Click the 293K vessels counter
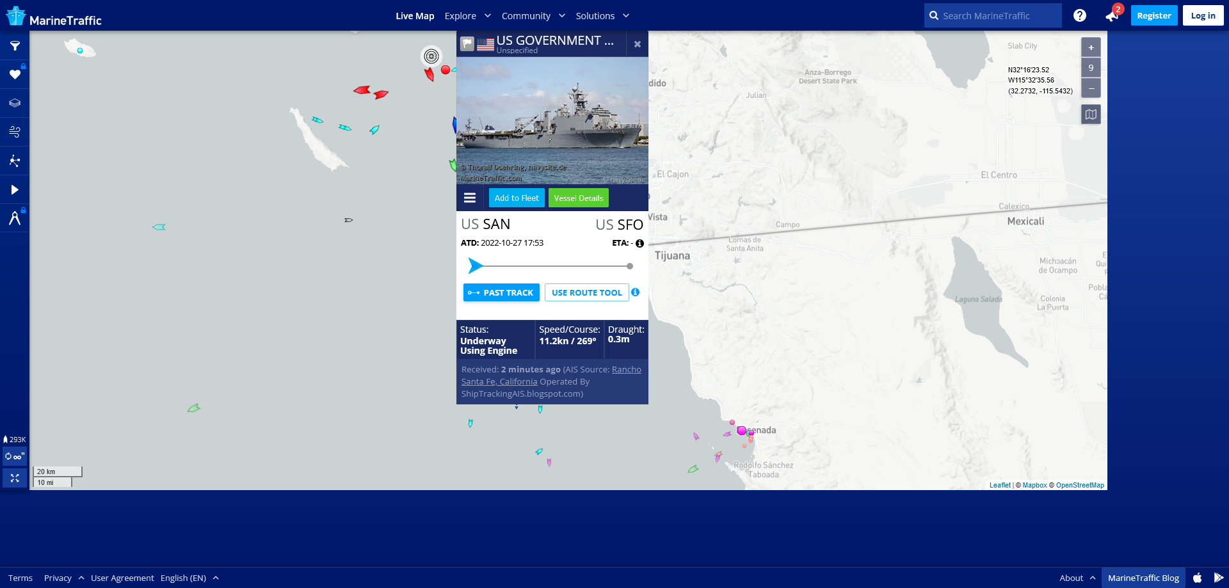The image size is (1229, 588). click(x=15, y=440)
